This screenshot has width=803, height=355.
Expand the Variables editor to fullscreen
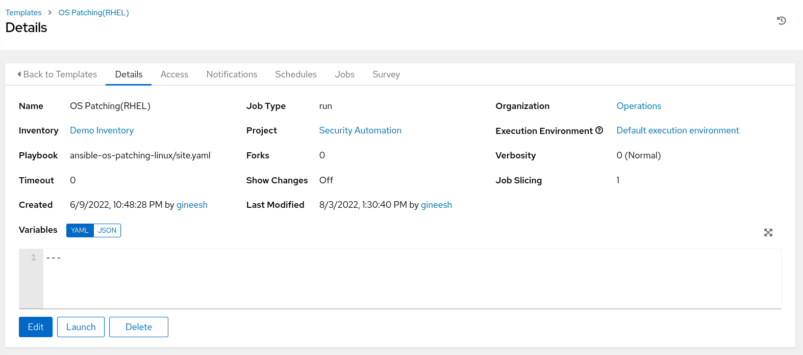tap(768, 233)
